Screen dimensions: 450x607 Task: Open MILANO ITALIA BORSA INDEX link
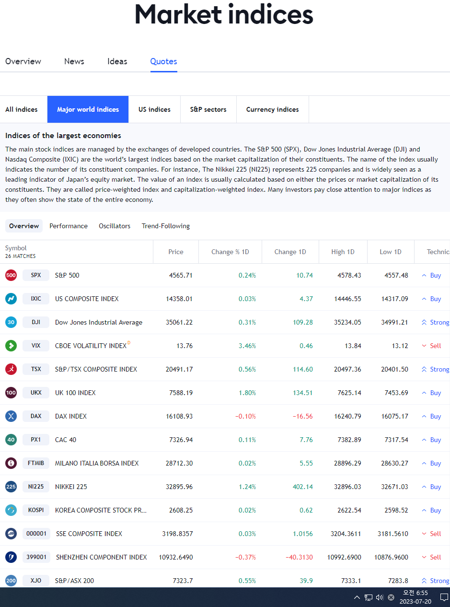click(x=97, y=463)
